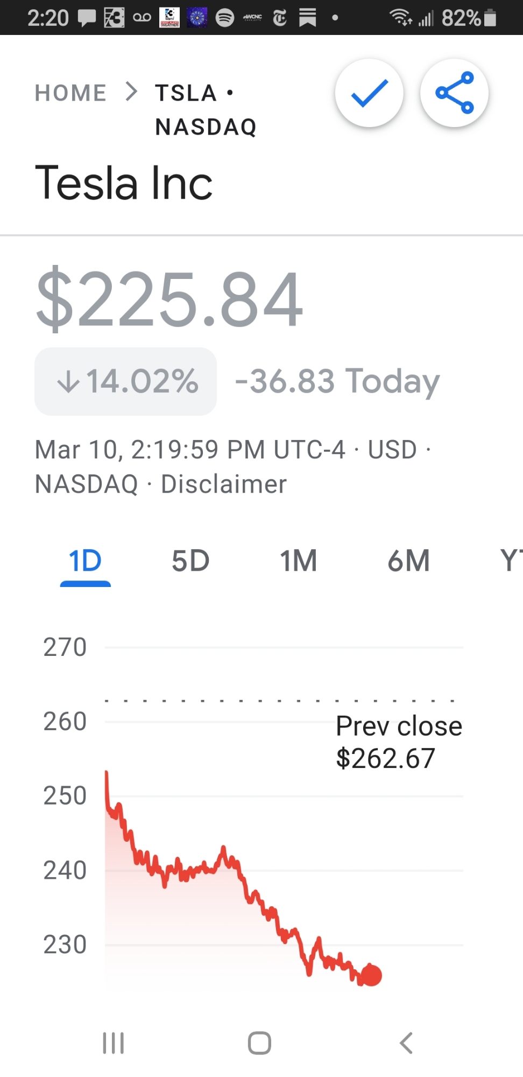Show the 6M chart range
The width and height of the screenshot is (523, 1077).
[x=408, y=561]
